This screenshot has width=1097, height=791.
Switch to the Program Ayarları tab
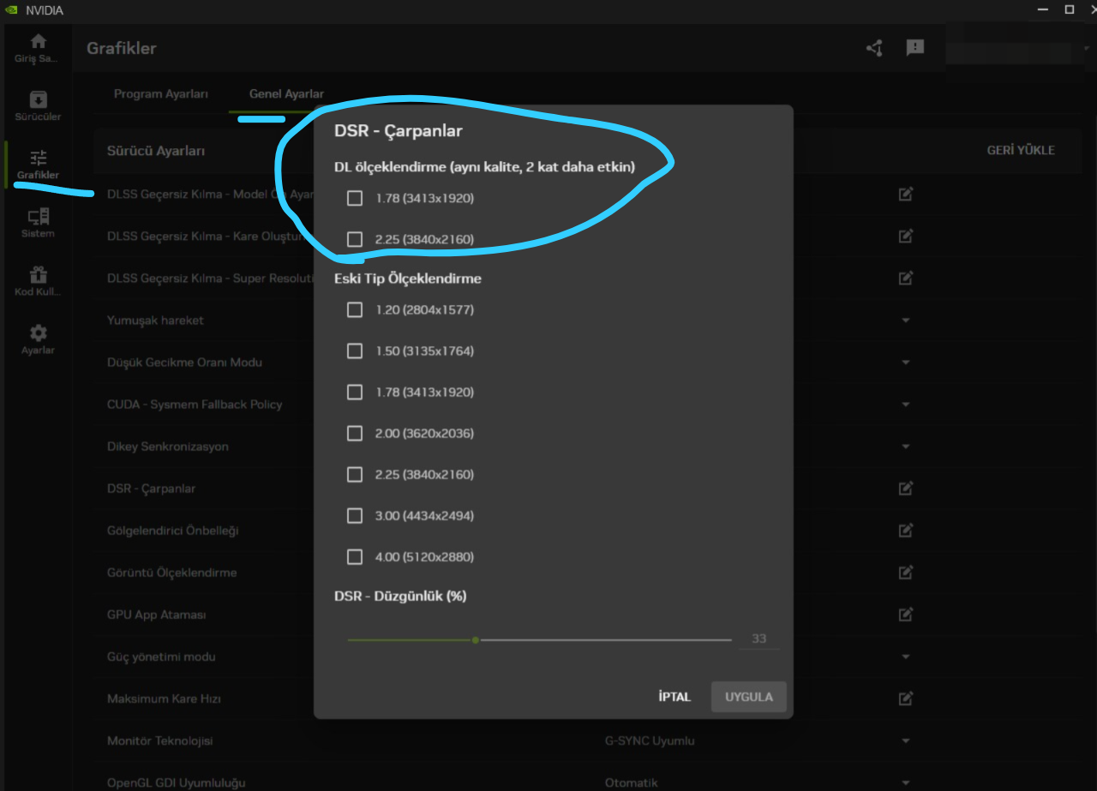161,93
